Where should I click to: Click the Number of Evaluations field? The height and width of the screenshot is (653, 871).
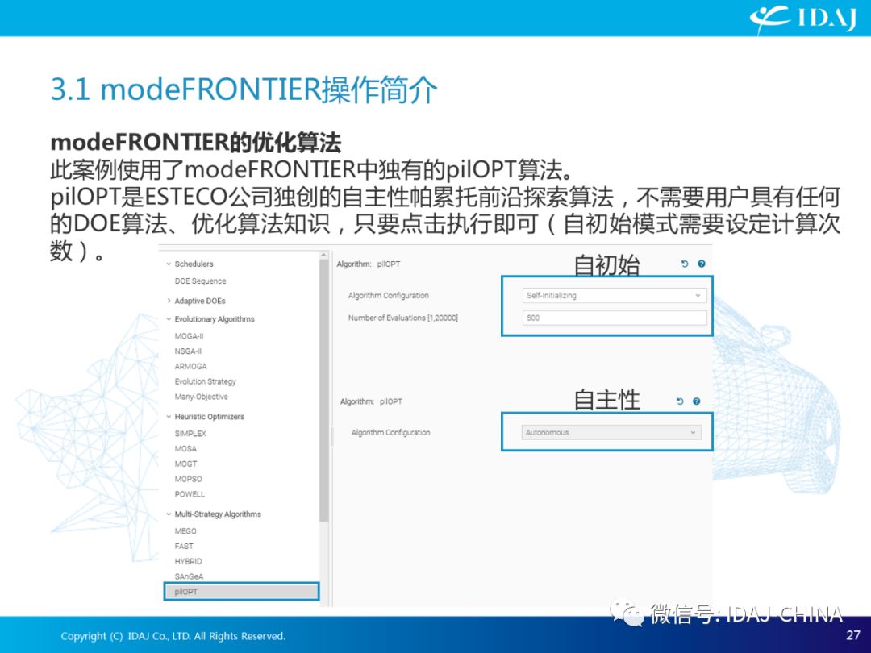coord(615,318)
